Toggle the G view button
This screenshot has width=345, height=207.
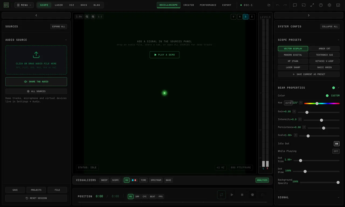(x=252, y=17)
